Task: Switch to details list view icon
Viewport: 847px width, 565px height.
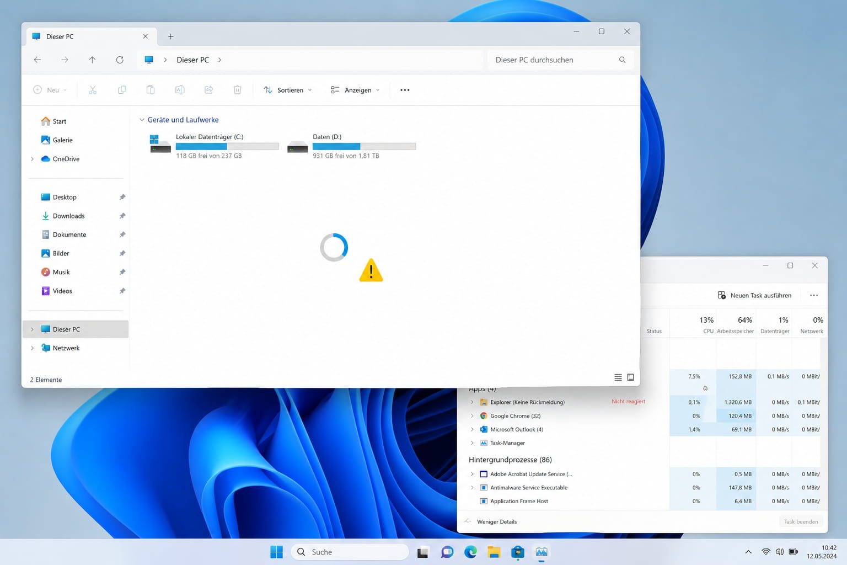Action: pos(618,377)
